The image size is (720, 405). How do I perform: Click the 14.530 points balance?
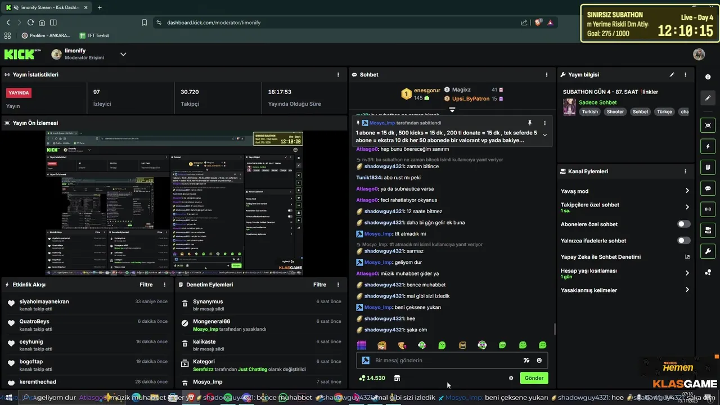372,378
